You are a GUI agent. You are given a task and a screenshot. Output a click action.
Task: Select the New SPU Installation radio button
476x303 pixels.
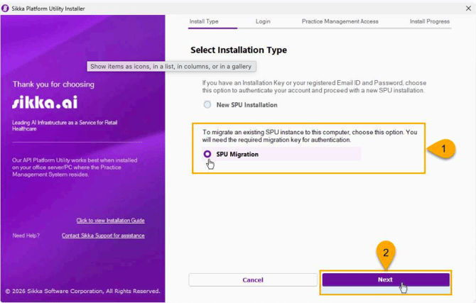coord(207,105)
